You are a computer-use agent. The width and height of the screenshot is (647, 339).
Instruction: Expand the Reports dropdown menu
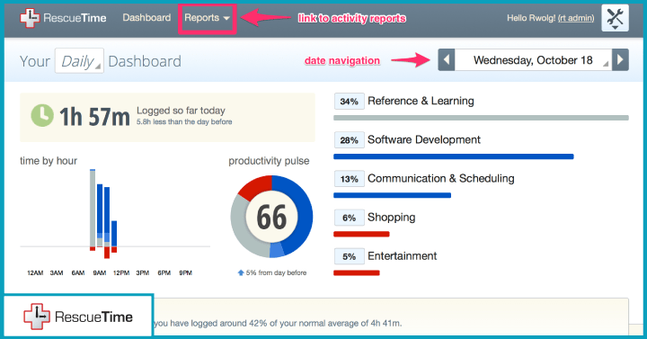[208, 18]
